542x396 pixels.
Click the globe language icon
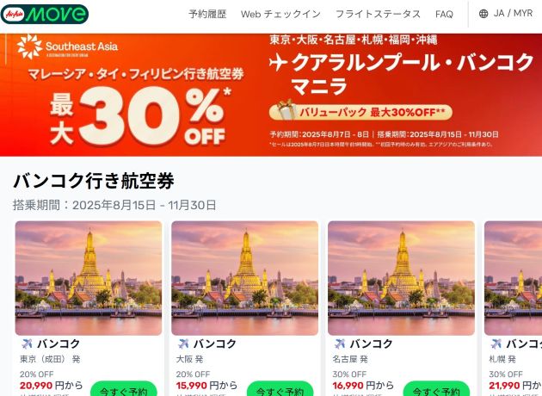483,14
